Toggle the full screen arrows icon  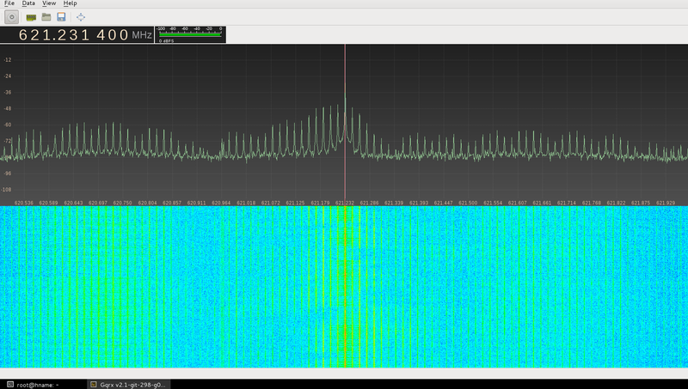81,17
